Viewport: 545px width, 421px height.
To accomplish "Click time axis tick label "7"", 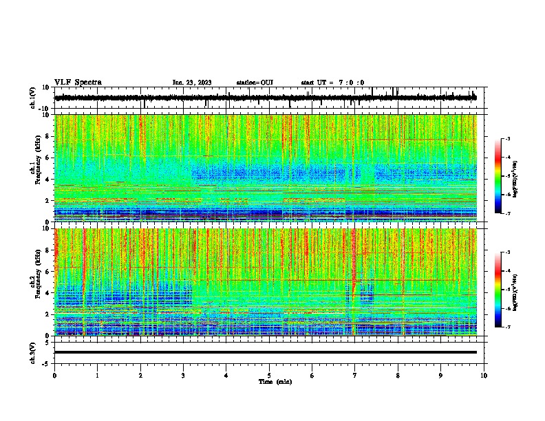I will [355, 376].
